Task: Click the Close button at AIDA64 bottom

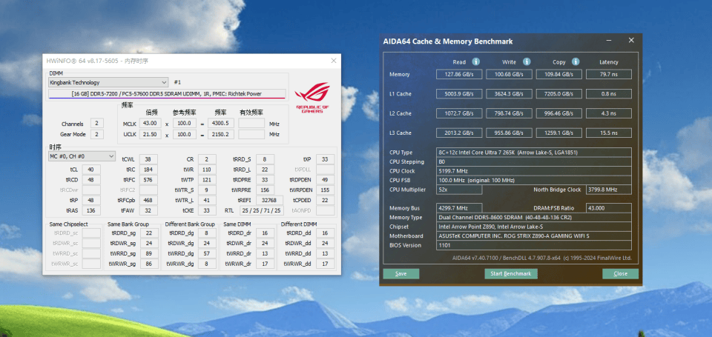Action: [x=620, y=273]
